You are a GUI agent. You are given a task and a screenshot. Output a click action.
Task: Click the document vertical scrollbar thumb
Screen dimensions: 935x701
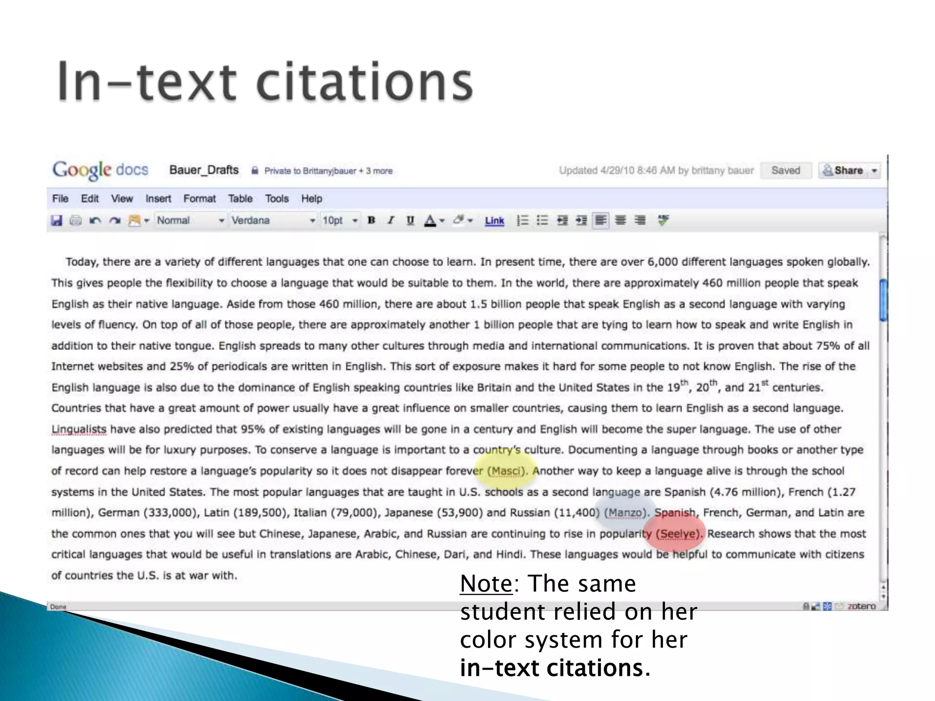883,300
